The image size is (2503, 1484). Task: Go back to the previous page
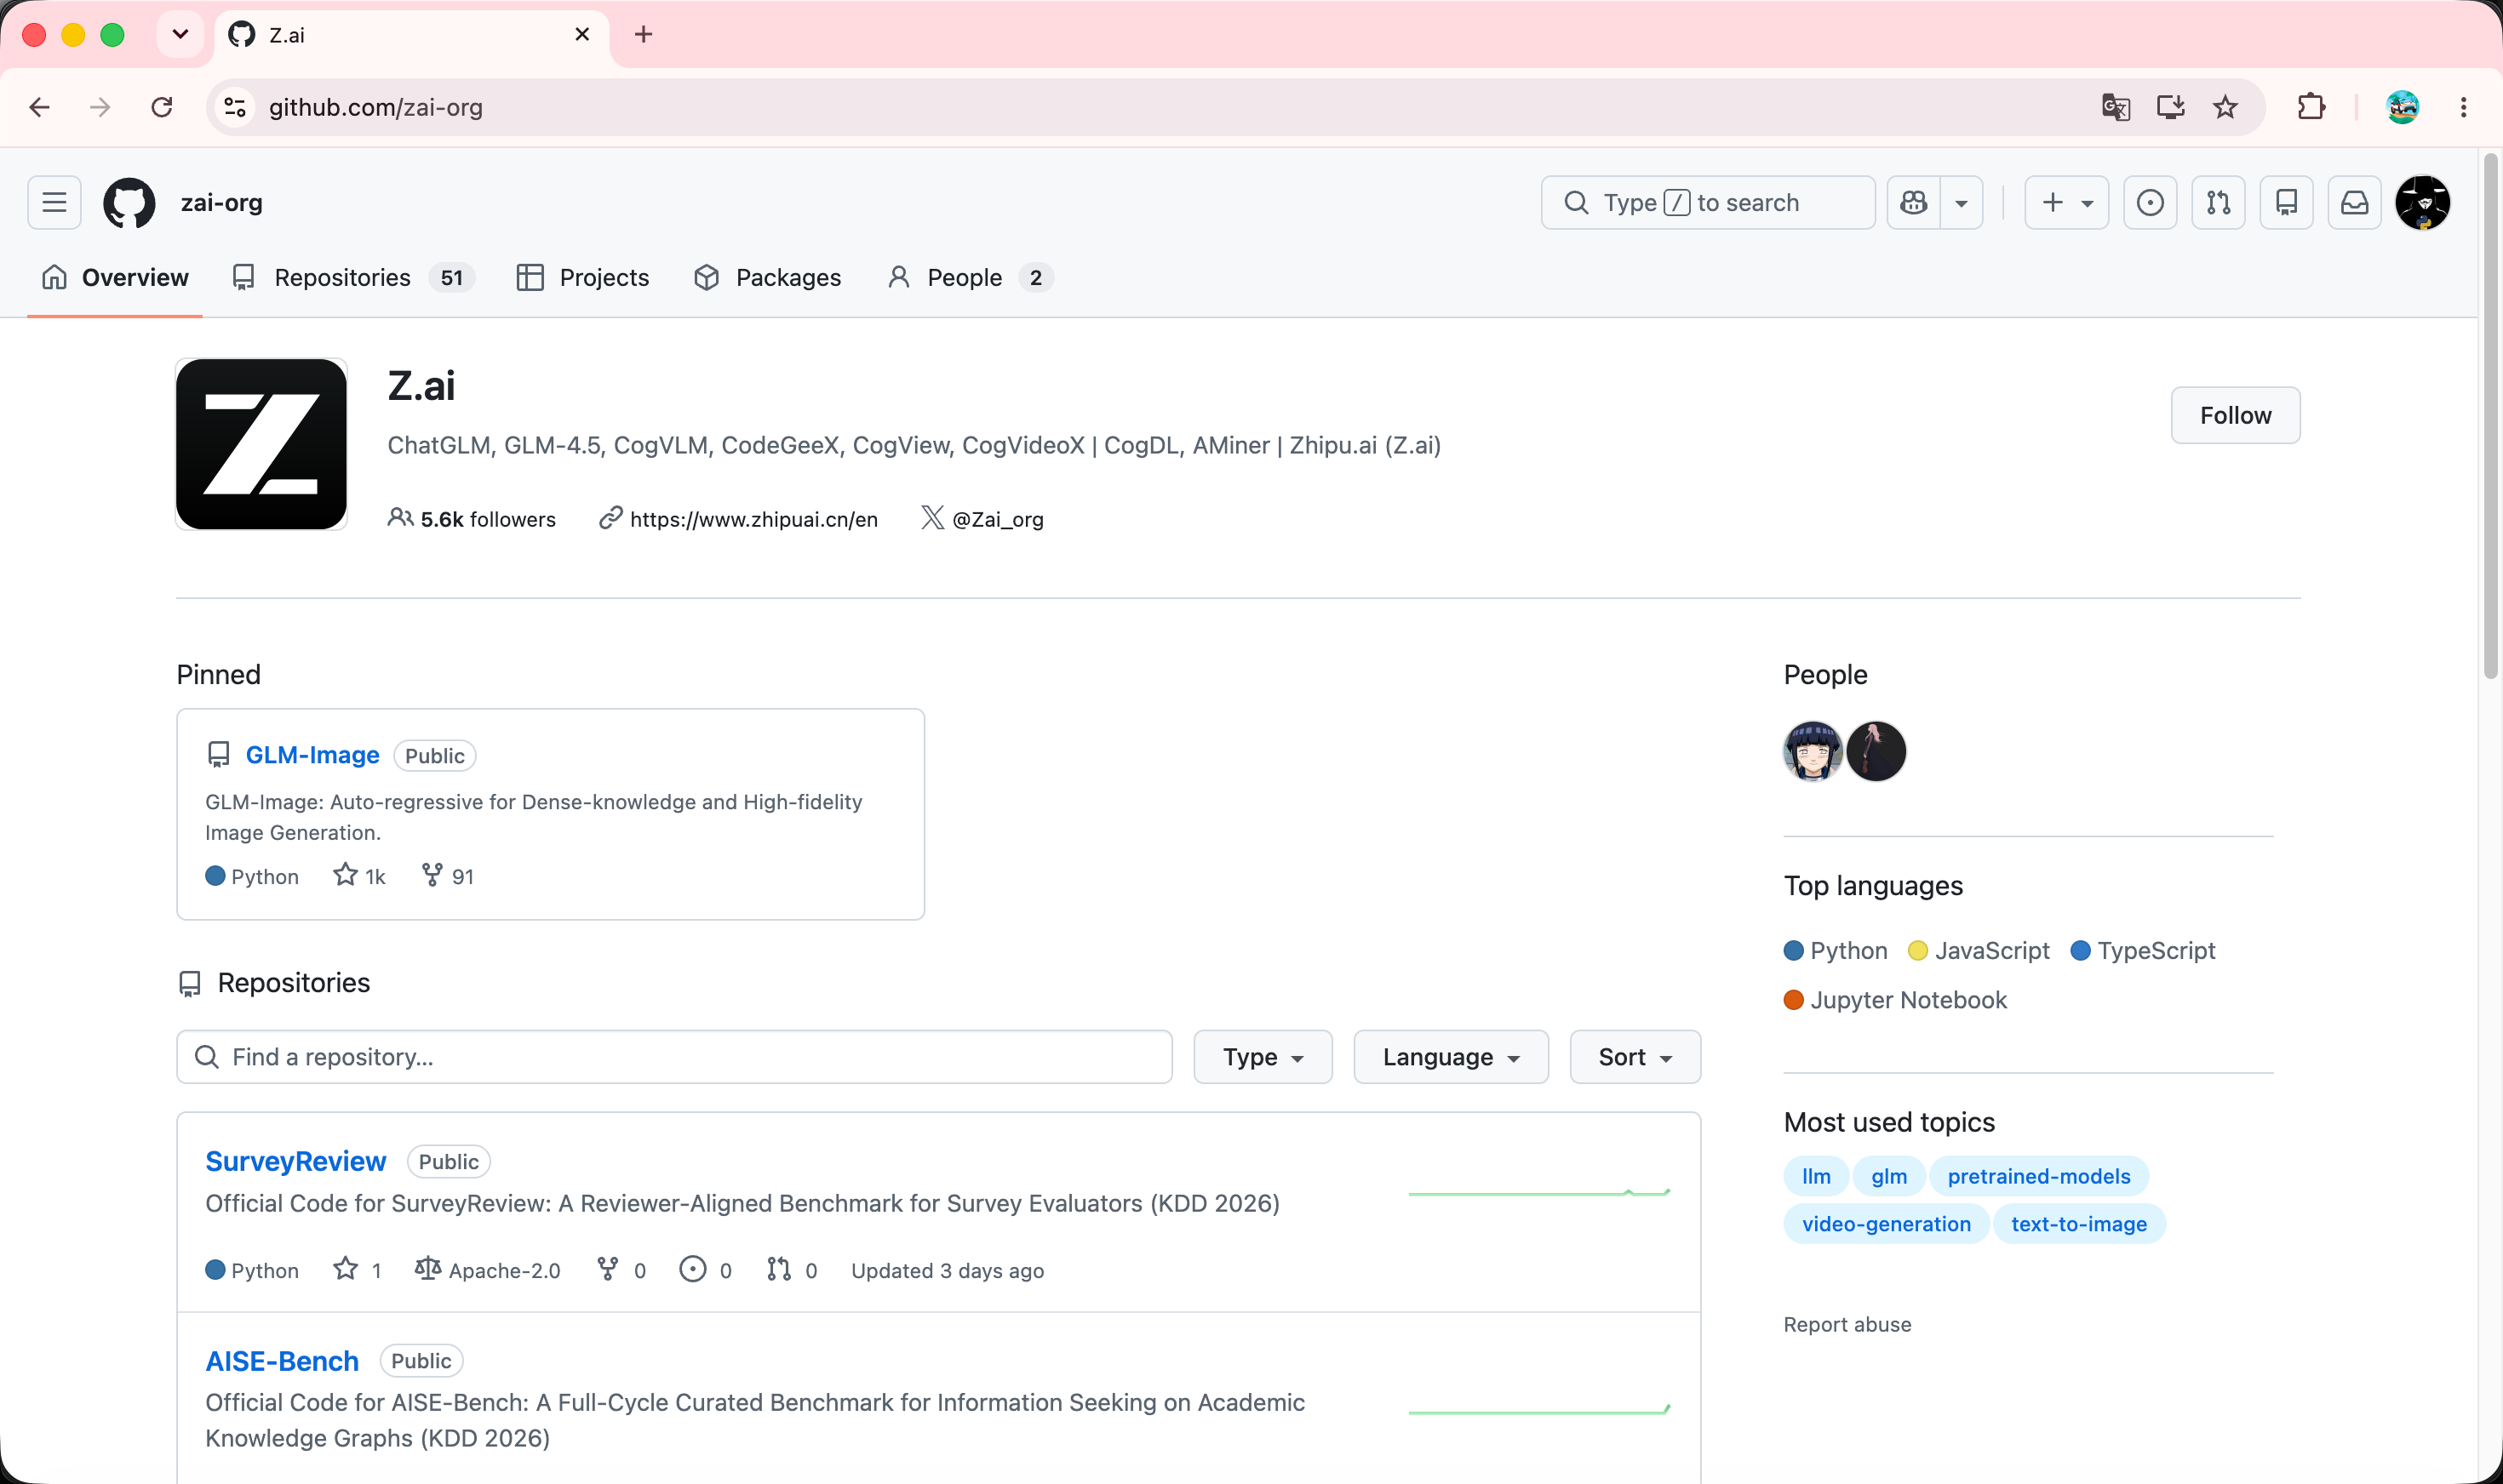tap(40, 107)
